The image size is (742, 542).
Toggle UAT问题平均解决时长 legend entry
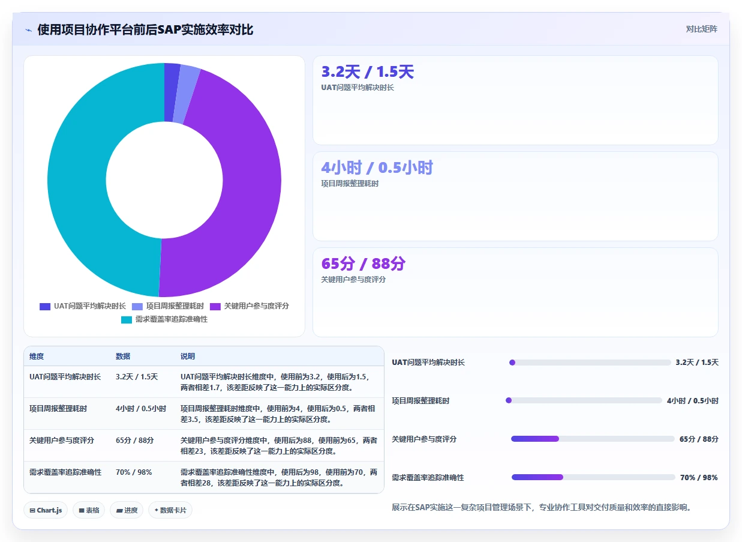pyautogui.click(x=83, y=306)
